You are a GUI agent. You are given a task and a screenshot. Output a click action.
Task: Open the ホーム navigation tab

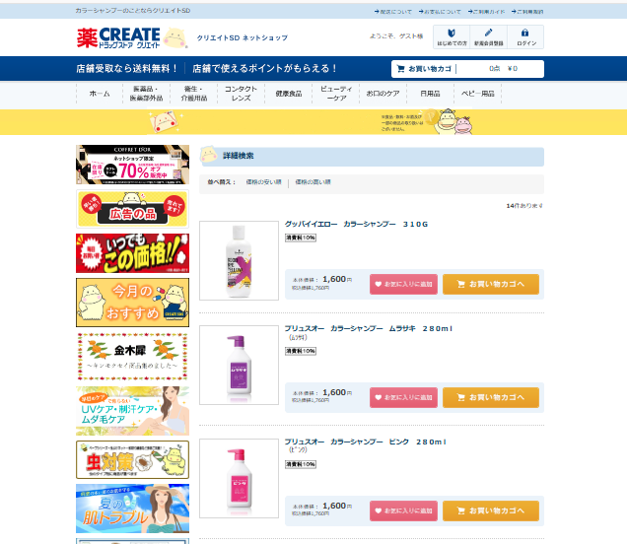point(100,94)
